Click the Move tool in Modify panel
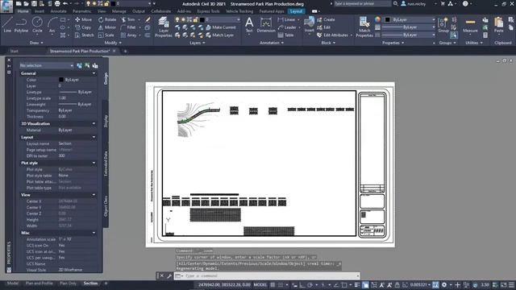The height and width of the screenshot is (290, 516). [x=83, y=19]
